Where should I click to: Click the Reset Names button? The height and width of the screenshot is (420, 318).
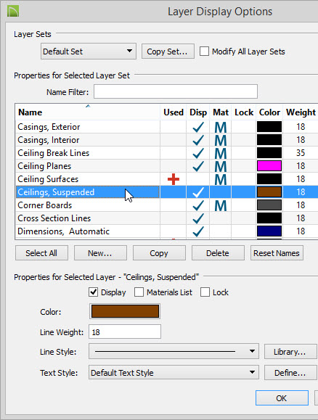pos(277,253)
